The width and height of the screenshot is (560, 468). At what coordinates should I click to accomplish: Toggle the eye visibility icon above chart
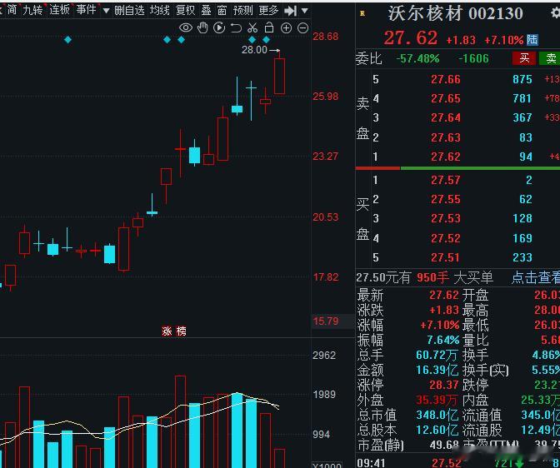pos(186,27)
